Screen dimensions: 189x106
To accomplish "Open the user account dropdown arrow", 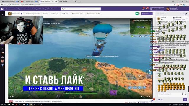I will tap(187, 9).
